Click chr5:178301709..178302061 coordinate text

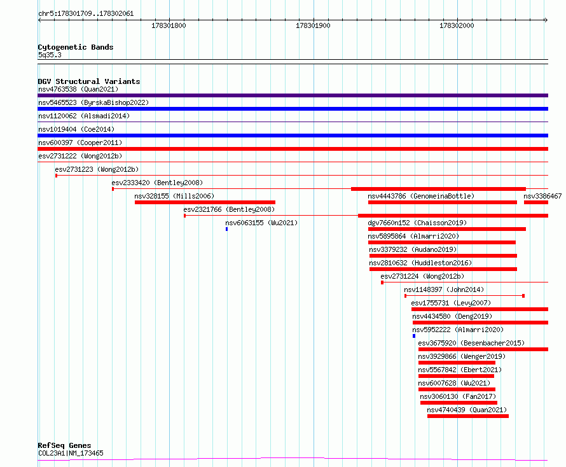click(x=86, y=13)
